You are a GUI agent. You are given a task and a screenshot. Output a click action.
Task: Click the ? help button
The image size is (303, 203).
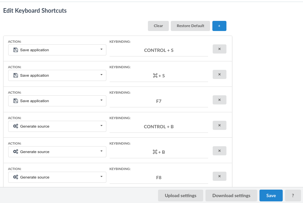[293, 195]
